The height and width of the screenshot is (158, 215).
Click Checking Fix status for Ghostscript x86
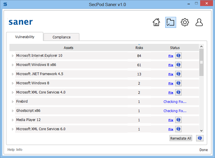(175, 111)
